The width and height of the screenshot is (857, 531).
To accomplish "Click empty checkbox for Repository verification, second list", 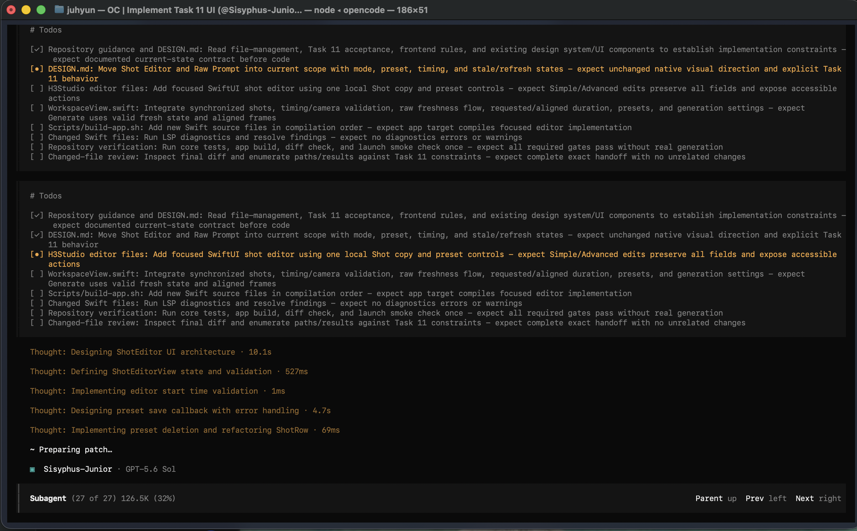I will point(36,313).
